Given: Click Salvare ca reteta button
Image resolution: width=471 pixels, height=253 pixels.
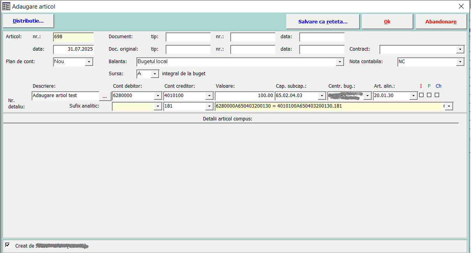Looking at the screenshot, I should click(323, 22).
